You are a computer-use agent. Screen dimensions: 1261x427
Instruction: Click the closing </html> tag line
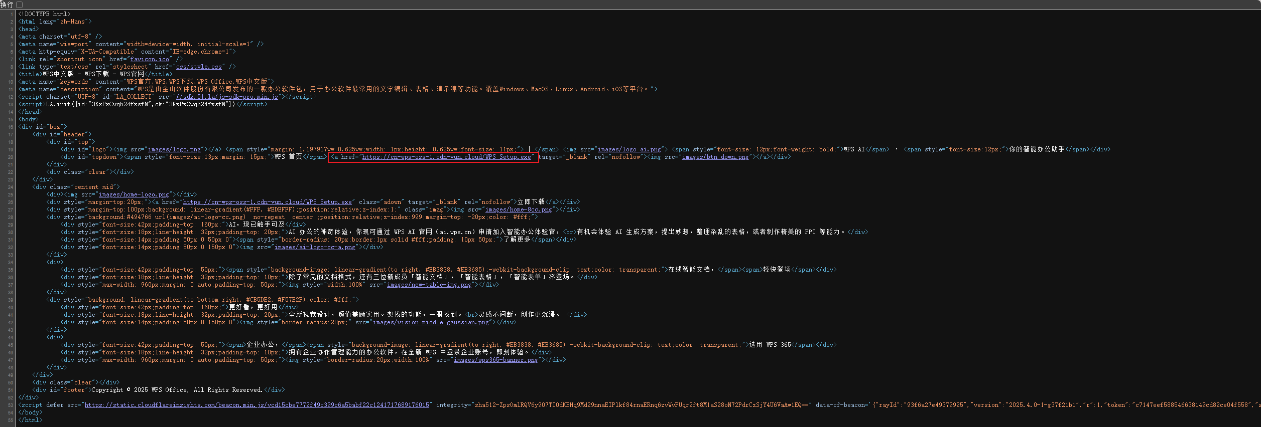tap(30, 420)
